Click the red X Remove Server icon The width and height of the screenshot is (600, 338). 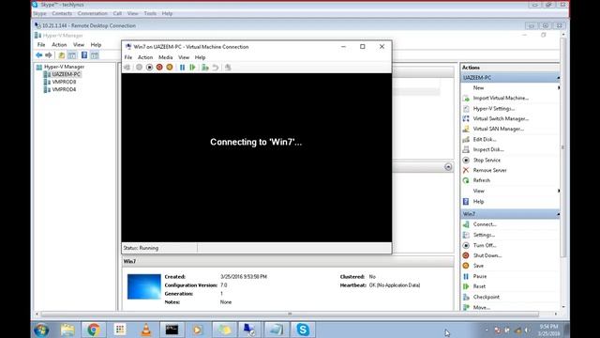pyautogui.click(x=466, y=170)
